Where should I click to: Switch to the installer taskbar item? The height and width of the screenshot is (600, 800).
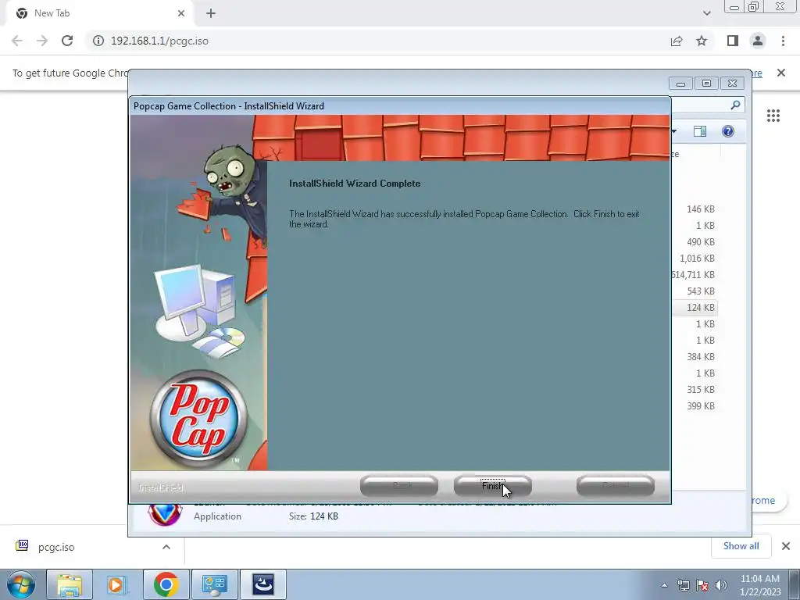[262, 584]
